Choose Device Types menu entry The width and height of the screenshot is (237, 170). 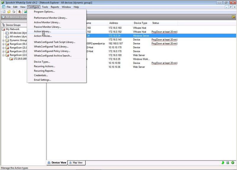57,62
